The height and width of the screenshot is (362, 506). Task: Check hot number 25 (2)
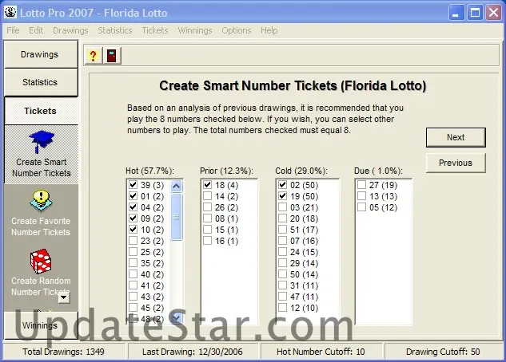coord(133,252)
